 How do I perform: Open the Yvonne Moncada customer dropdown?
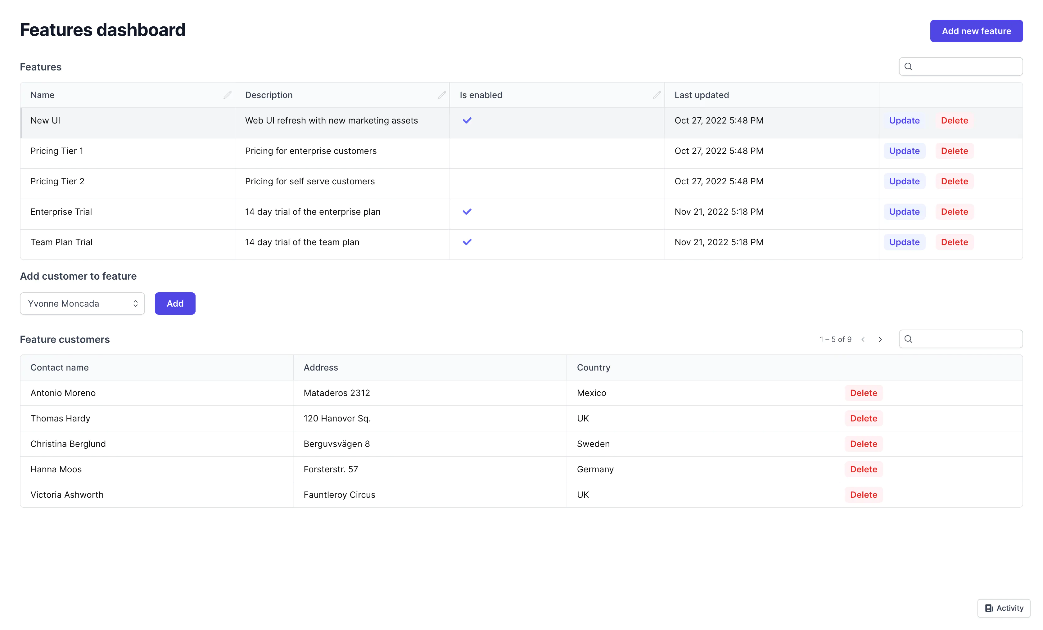pos(82,304)
